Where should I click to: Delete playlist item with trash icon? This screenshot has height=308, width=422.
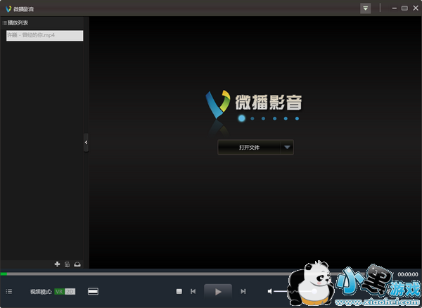coord(67,264)
